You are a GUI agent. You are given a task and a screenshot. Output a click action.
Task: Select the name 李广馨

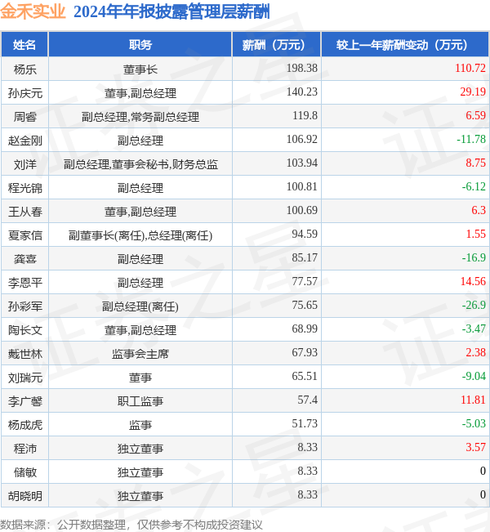(x=24, y=401)
